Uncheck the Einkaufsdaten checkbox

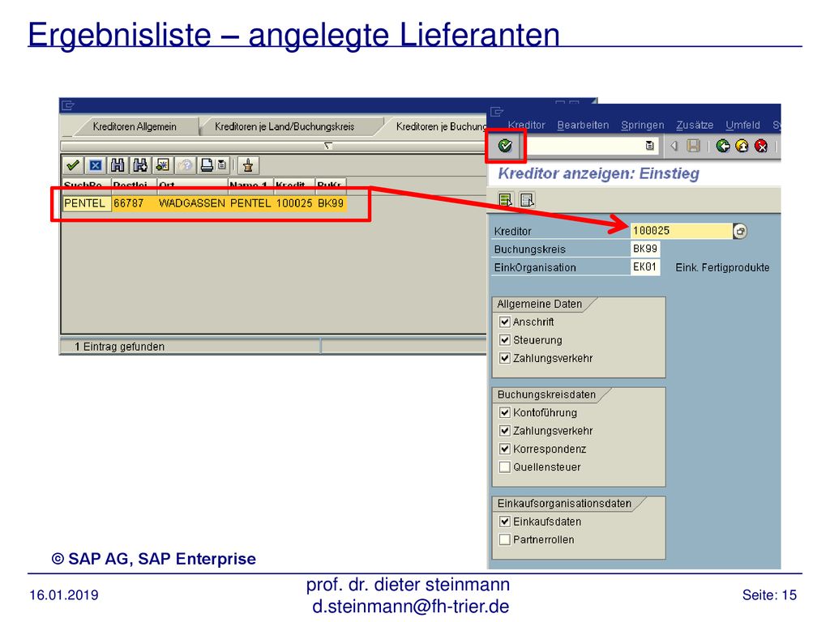click(x=505, y=521)
